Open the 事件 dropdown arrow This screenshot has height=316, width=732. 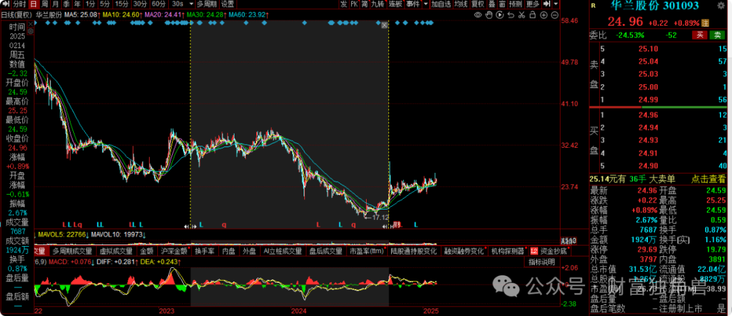point(424,4)
